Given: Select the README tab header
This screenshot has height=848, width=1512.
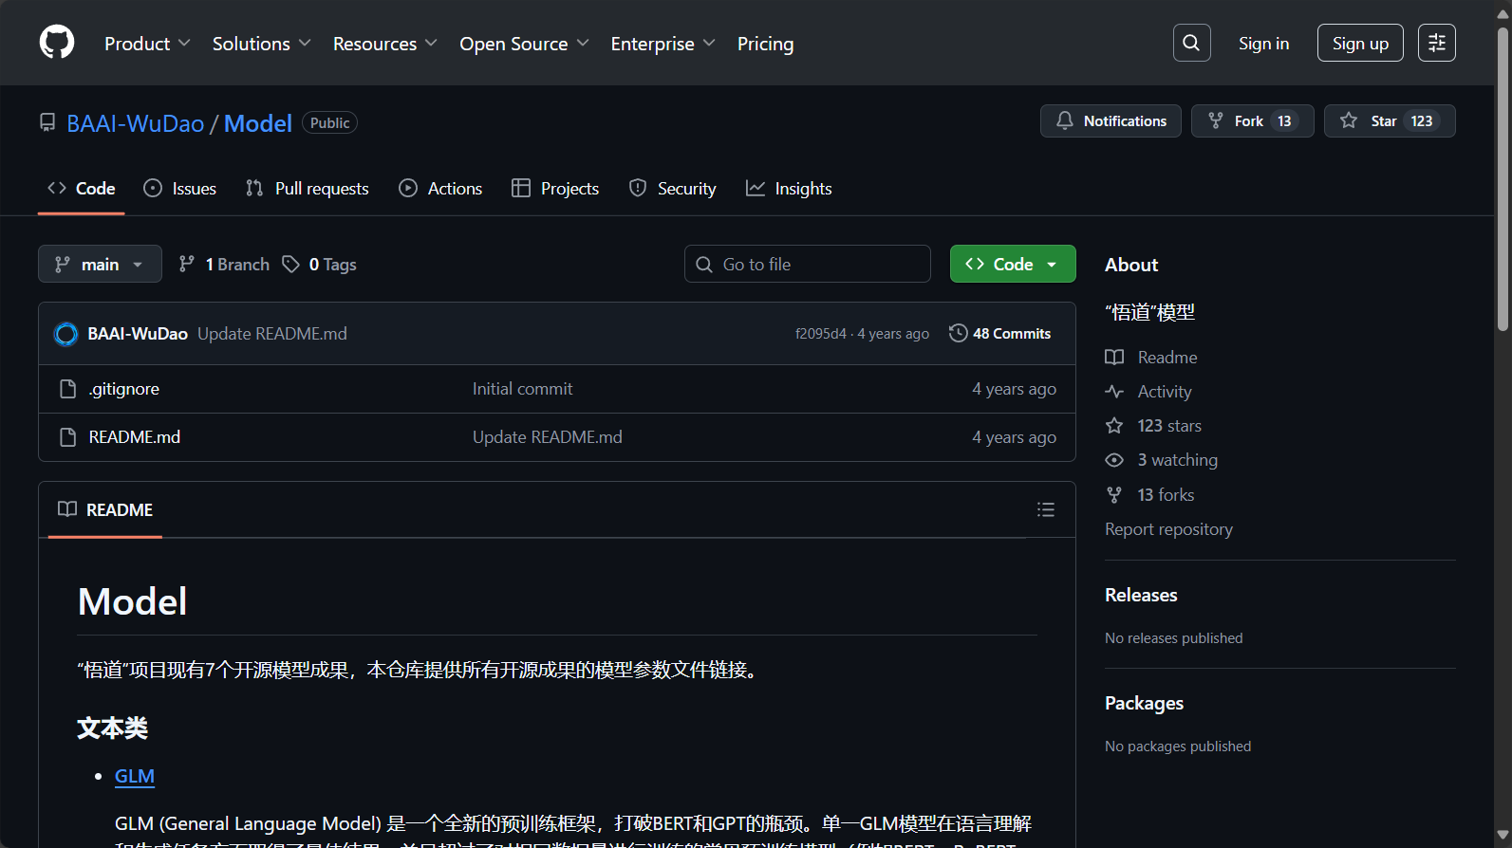Looking at the screenshot, I should [x=105, y=510].
